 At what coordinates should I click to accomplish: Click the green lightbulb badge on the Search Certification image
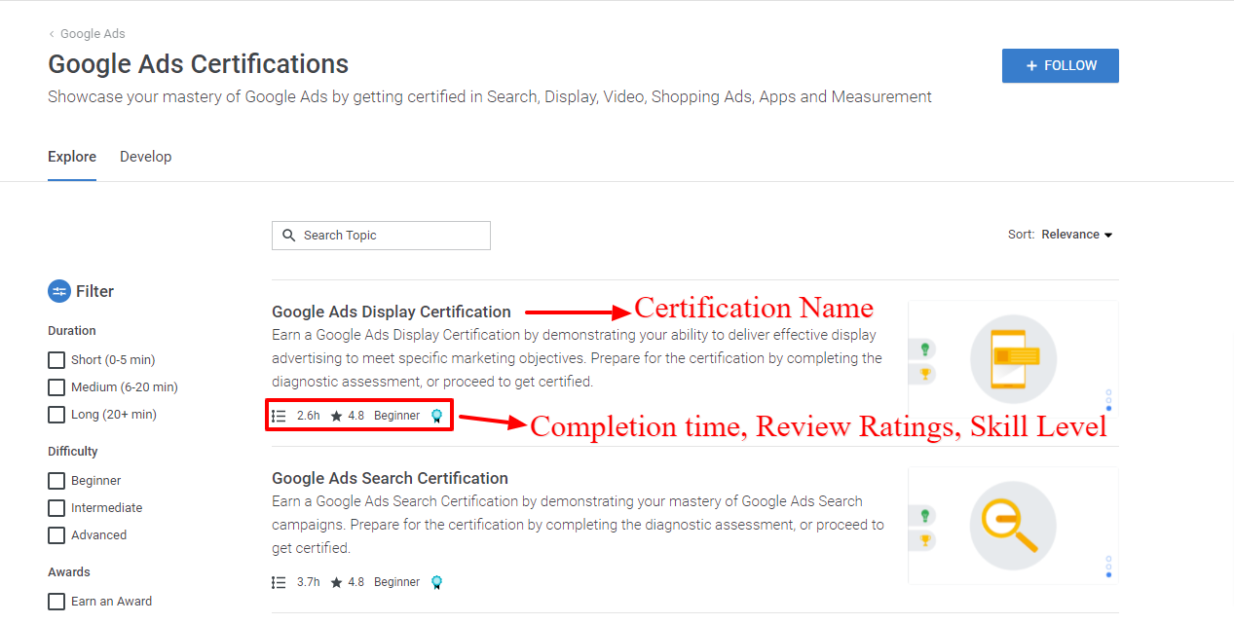[x=925, y=515]
